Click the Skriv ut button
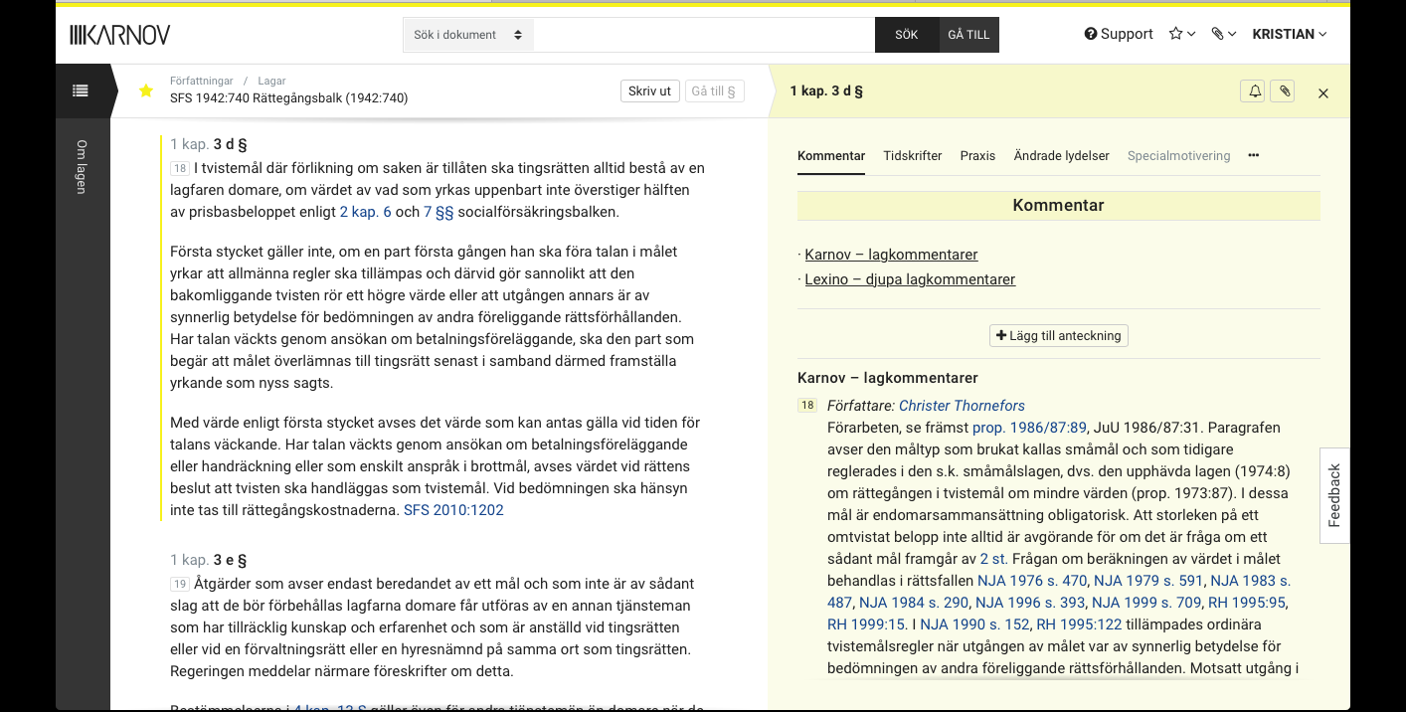This screenshot has width=1406, height=712. pyautogui.click(x=650, y=90)
